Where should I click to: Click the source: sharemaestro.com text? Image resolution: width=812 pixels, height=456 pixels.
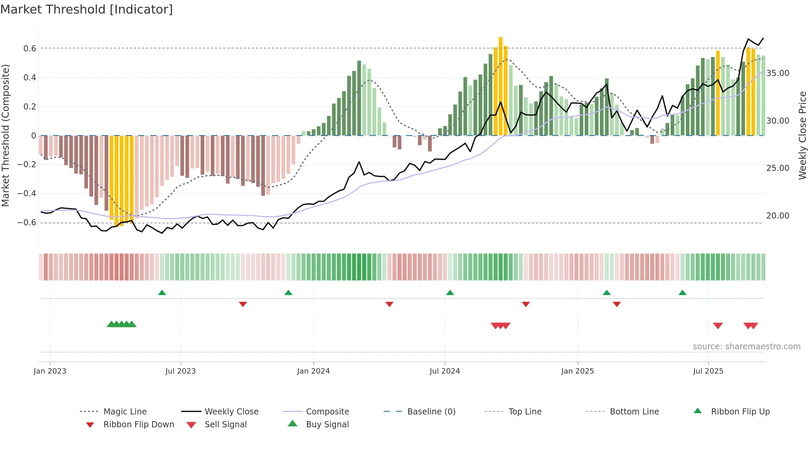tap(747, 347)
